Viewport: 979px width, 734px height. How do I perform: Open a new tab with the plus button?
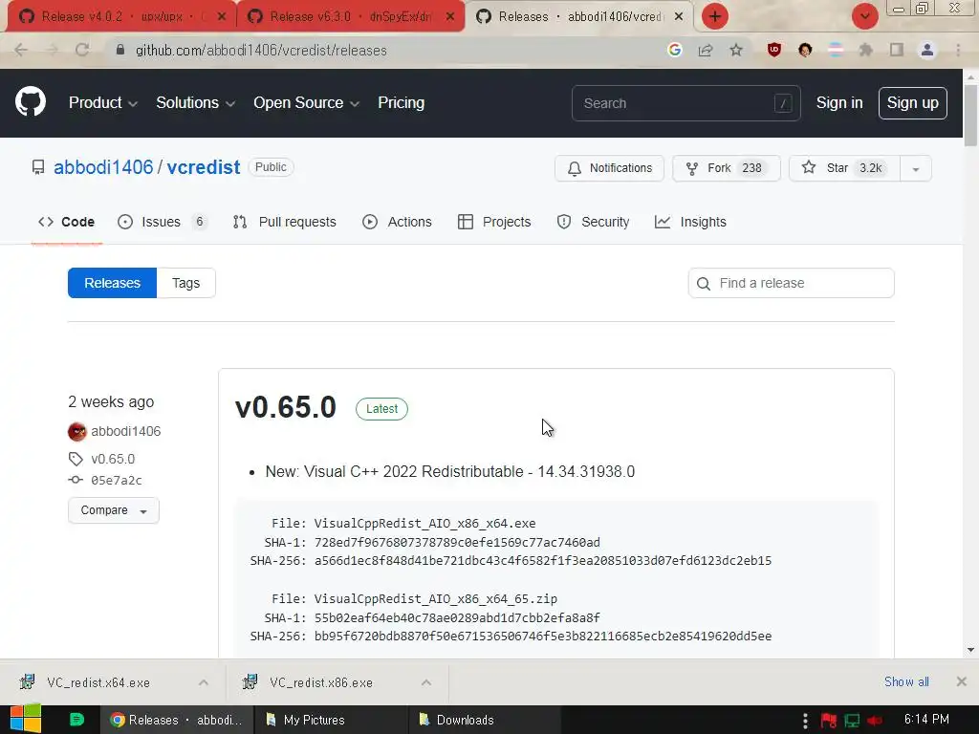point(715,16)
